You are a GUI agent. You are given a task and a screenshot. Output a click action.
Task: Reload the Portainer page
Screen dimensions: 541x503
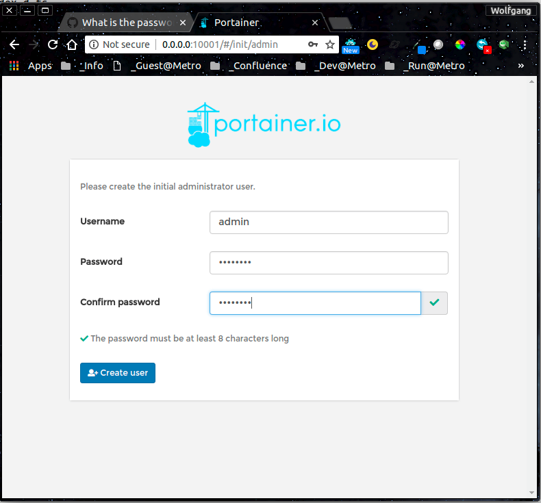coord(53,44)
